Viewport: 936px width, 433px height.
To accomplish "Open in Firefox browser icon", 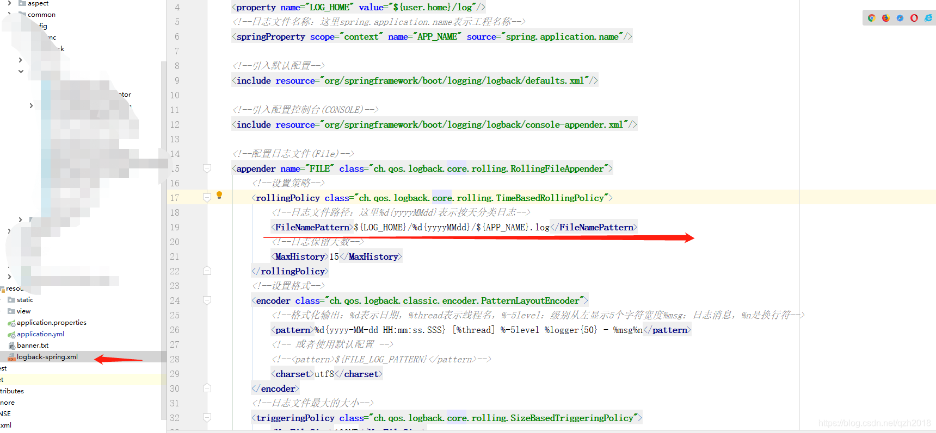I will pyautogui.click(x=885, y=18).
